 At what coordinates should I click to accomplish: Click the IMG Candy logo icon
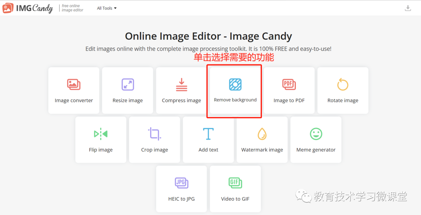tap(8, 8)
